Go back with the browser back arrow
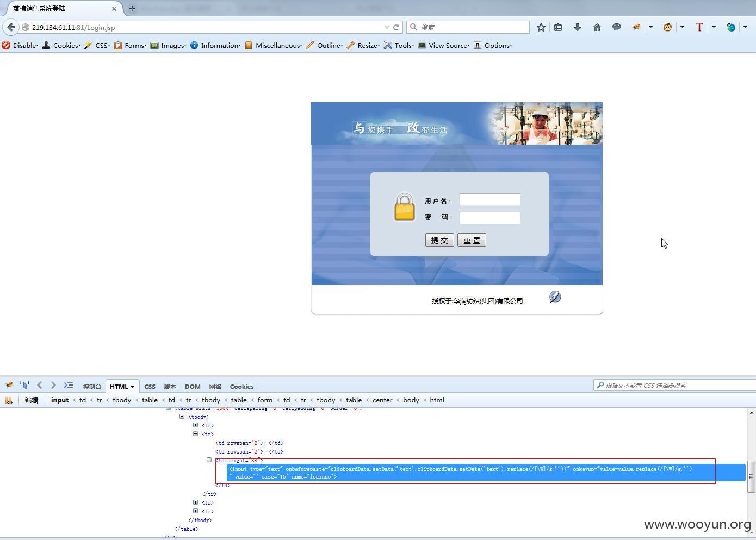Image resolution: width=756 pixels, height=540 pixels. point(11,27)
